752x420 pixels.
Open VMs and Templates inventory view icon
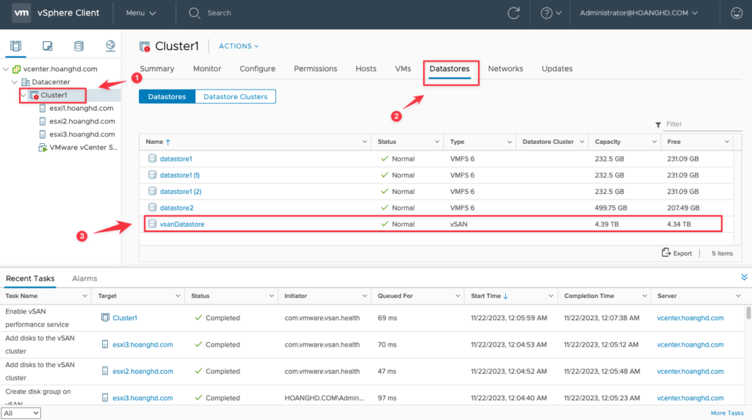(x=47, y=46)
